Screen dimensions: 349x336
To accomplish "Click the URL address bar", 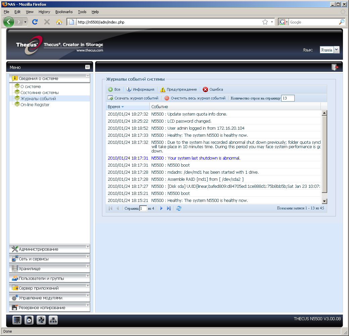I will pos(169,22).
